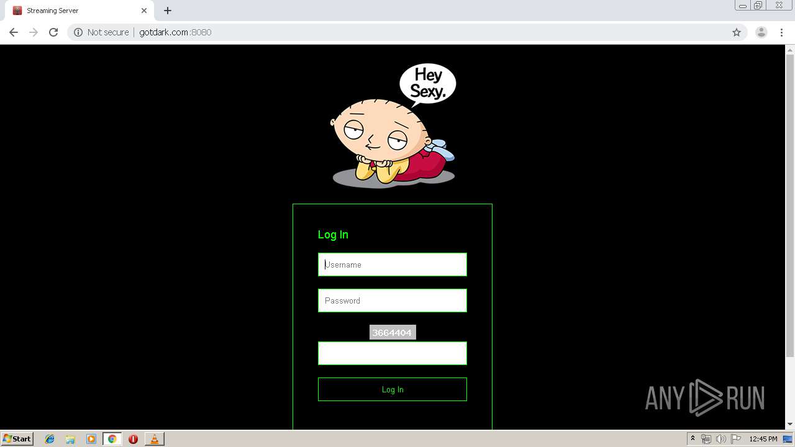Reload the current page
The width and height of the screenshot is (795, 447).
tap(53, 32)
